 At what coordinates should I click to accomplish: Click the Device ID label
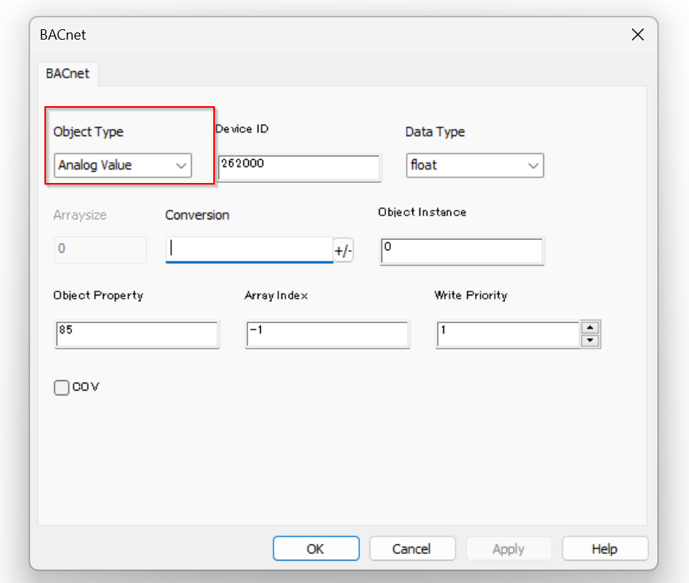(242, 129)
